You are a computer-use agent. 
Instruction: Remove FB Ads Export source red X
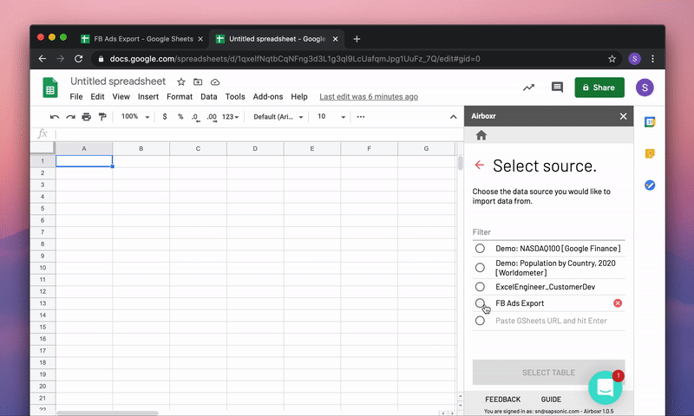[618, 302]
